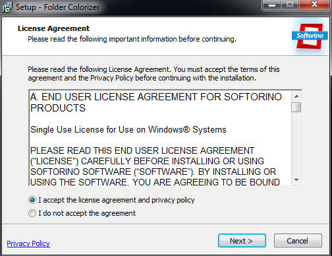
Task: Close the setup window with X
Action: click(x=314, y=5)
